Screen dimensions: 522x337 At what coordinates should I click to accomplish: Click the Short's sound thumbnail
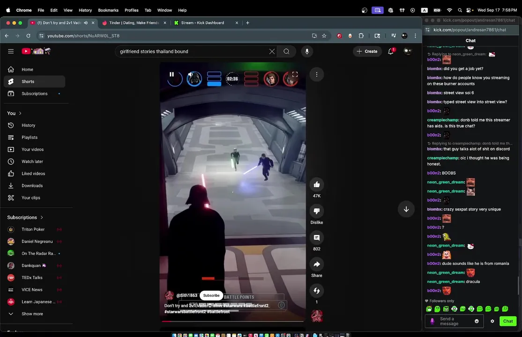click(317, 316)
